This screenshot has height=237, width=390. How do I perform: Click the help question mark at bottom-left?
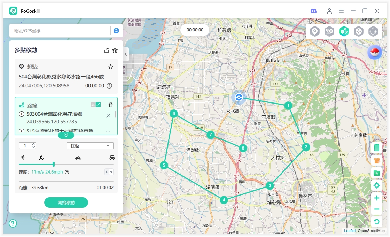[13, 223]
